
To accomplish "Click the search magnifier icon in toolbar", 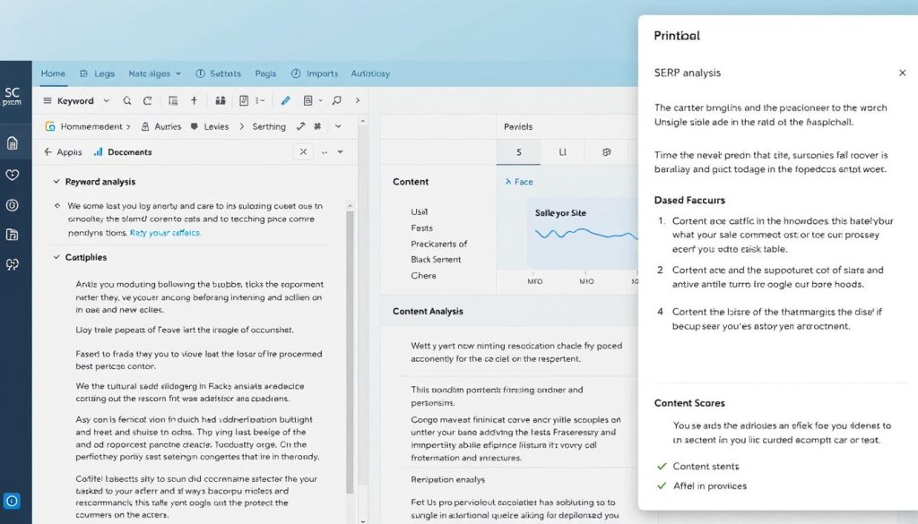I will [x=127, y=101].
